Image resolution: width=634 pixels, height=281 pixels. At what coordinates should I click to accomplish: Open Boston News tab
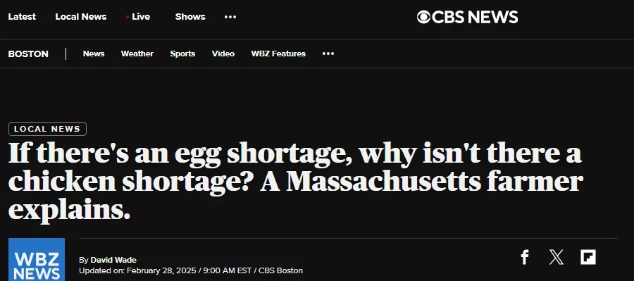[x=94, y=54]
